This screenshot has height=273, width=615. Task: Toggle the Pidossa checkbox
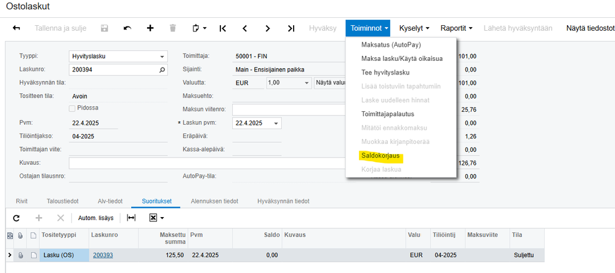(72, 108)
